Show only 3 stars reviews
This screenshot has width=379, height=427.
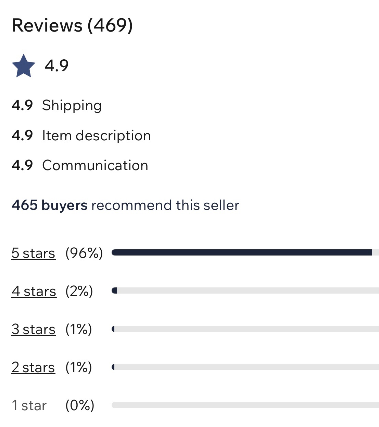34,329
